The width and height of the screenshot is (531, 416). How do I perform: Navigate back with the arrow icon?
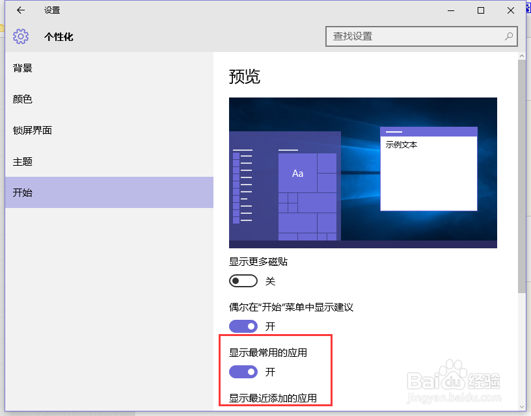coord(20,10)
